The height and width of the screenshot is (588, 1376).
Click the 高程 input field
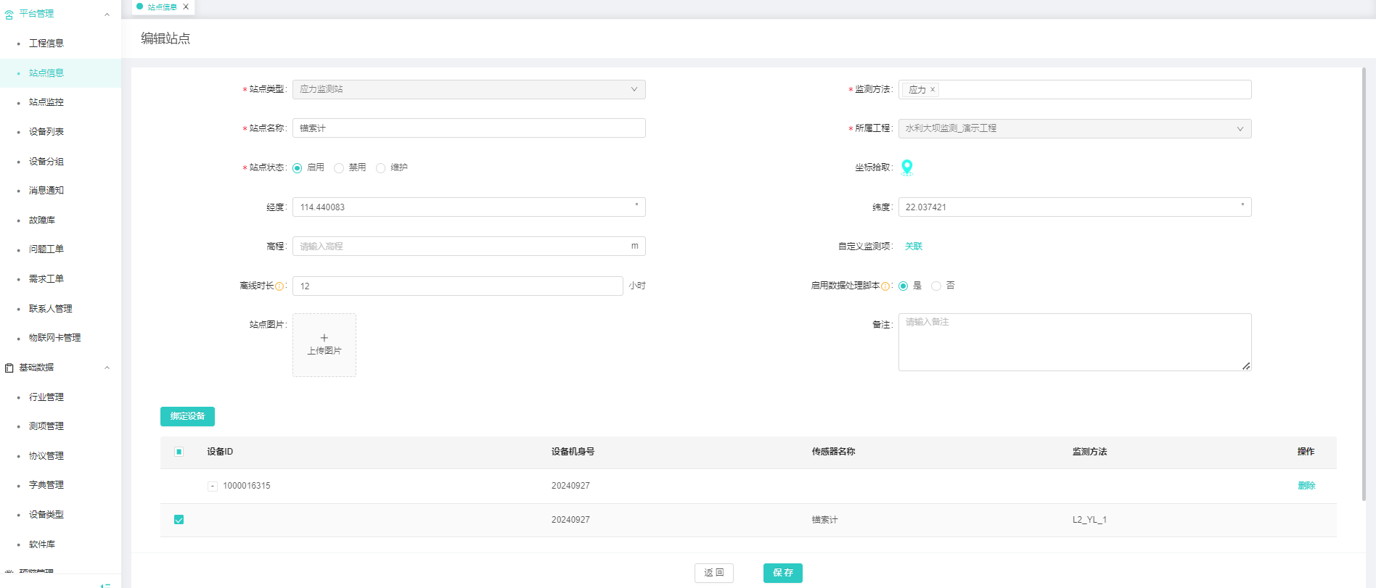[x=461, y=247]
